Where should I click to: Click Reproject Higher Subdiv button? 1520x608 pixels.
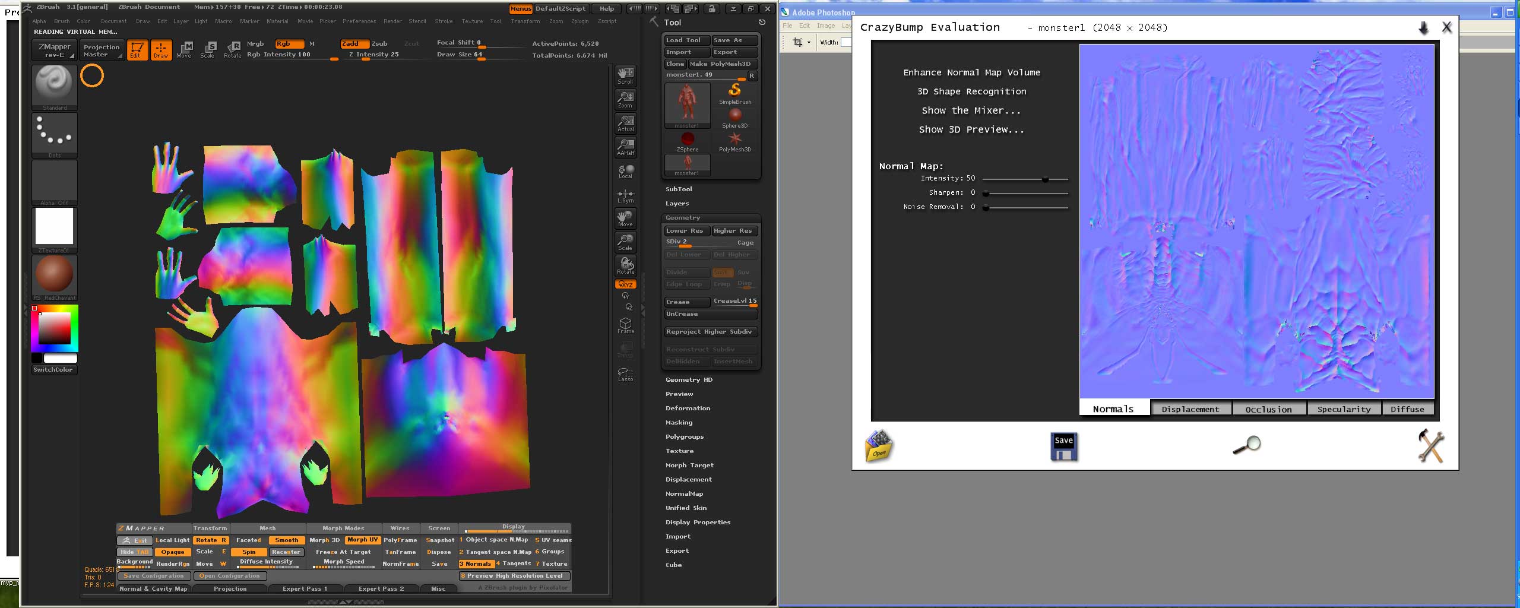click(711, 332)
